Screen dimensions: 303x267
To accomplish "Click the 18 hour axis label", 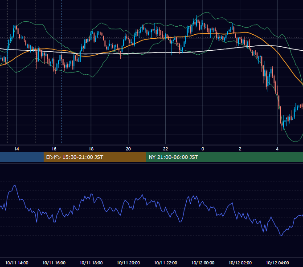I will tap(91, 149).
